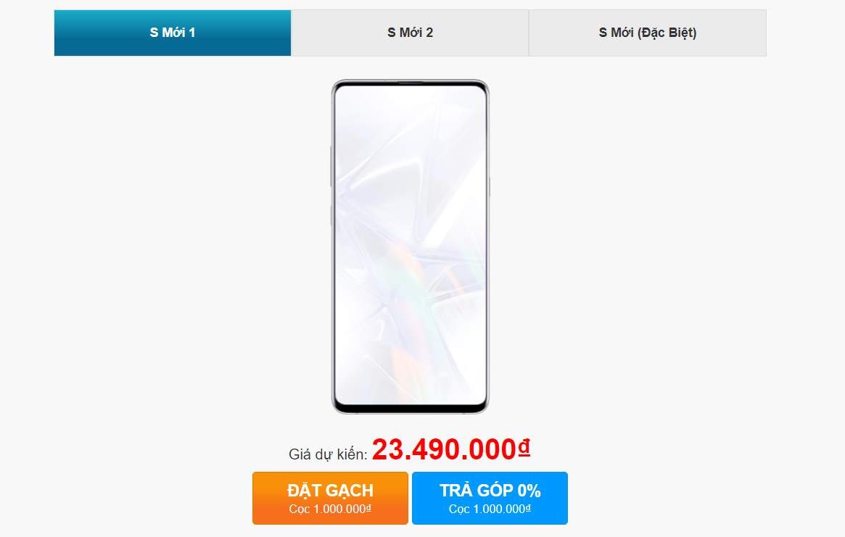845x537 pixels.
Task: Click the đ currency symbol after the price
Action: (524, 446)
